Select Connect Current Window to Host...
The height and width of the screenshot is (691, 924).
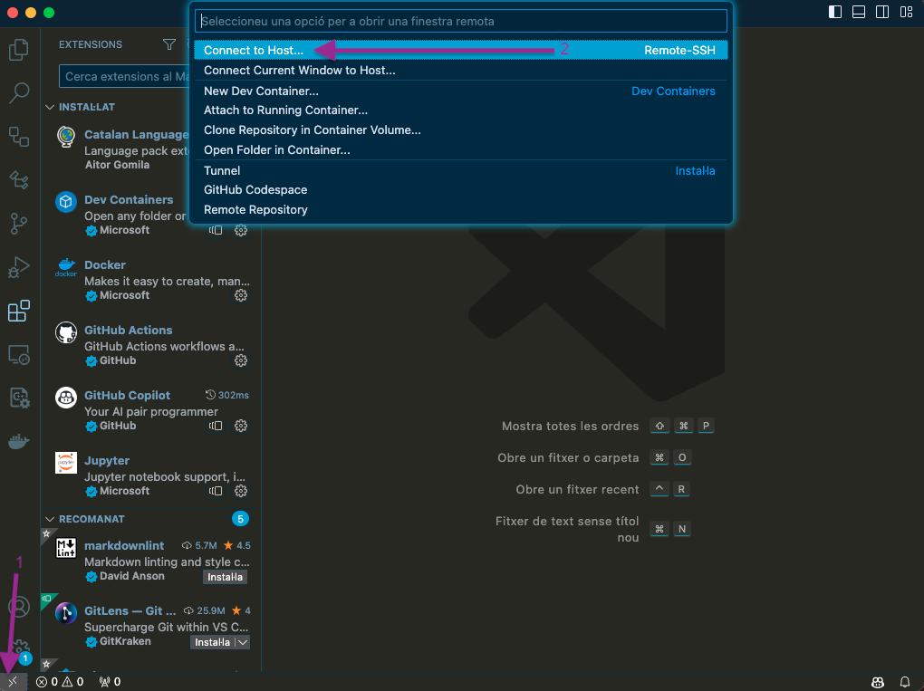coord(461,70)
